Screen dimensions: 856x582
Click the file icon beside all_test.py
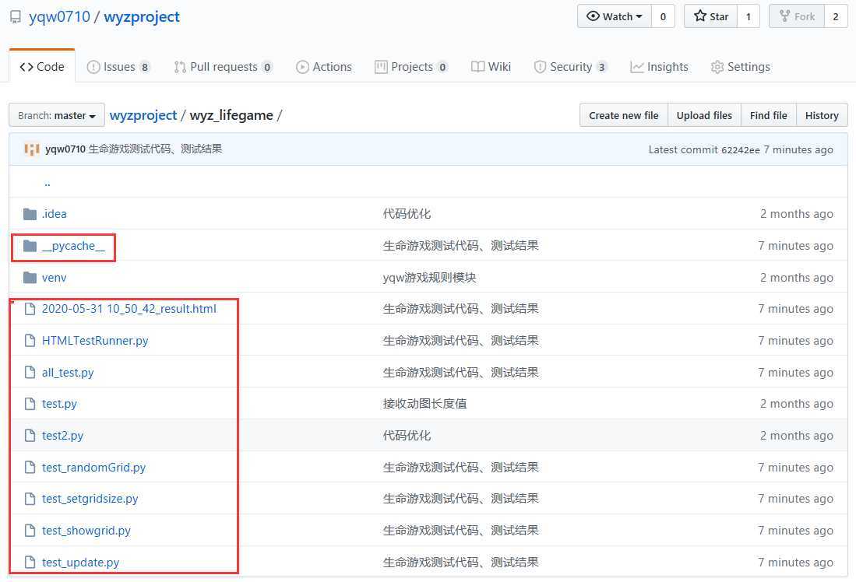coord(30,373)
